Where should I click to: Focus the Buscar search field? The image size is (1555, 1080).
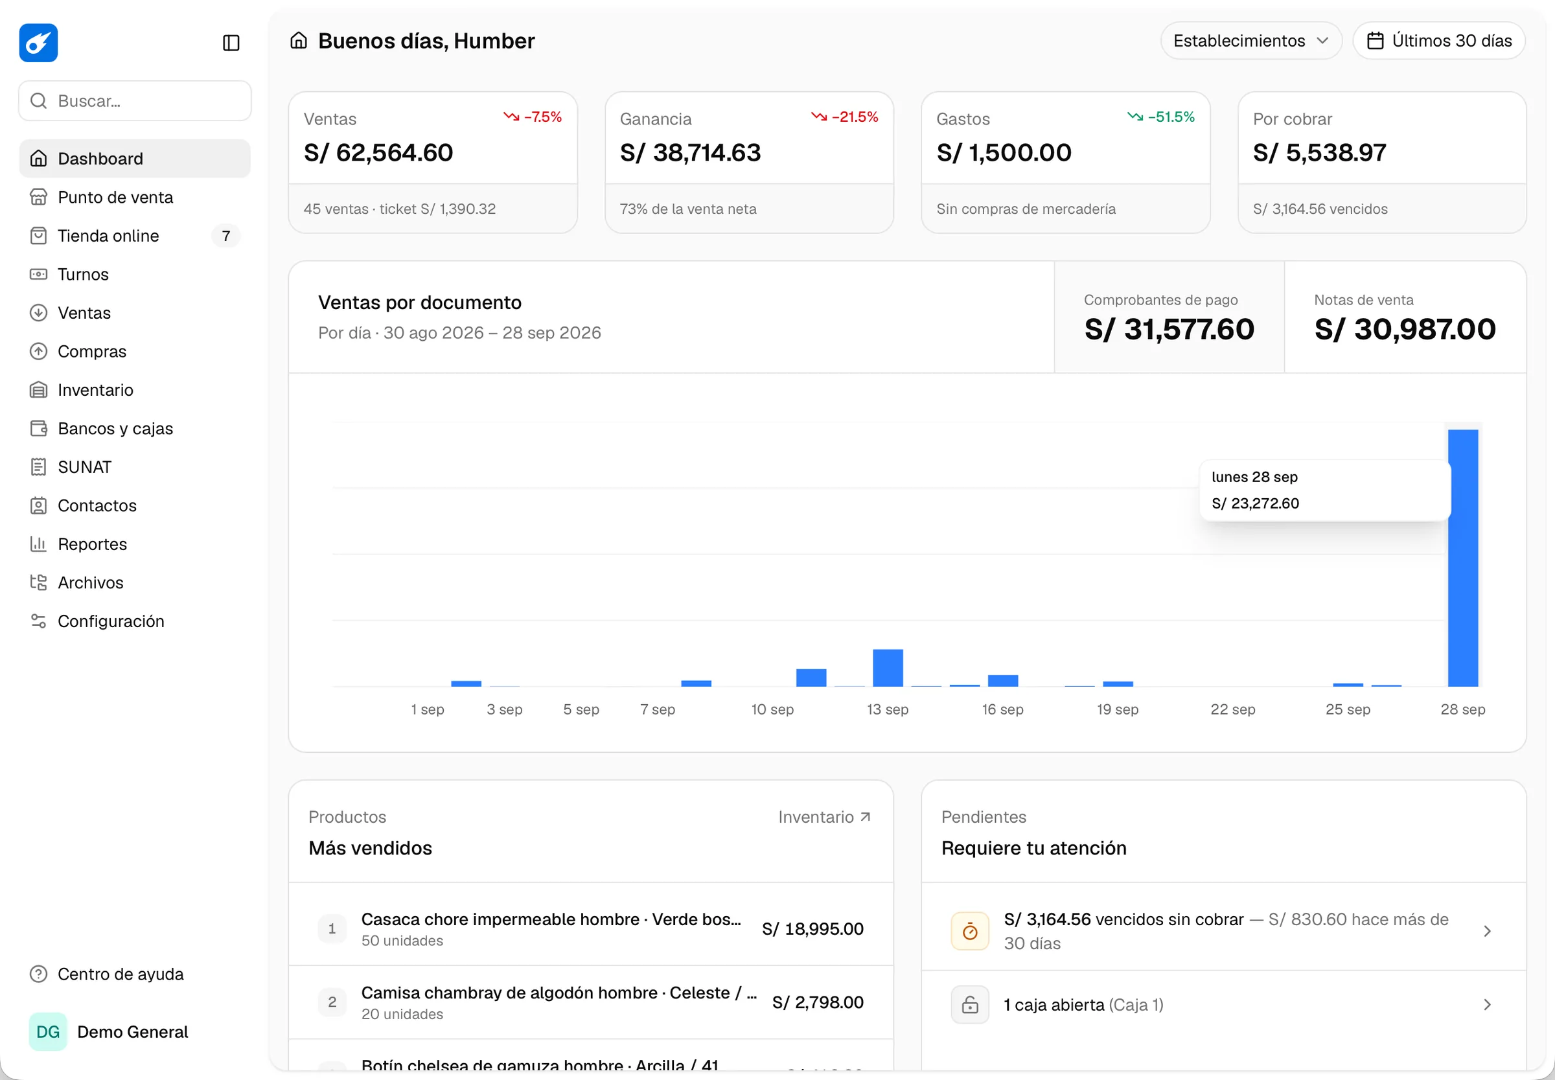(x=135, y=101)
